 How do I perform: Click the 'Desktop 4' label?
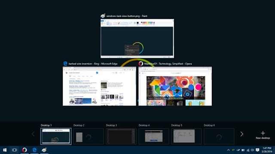144,125
